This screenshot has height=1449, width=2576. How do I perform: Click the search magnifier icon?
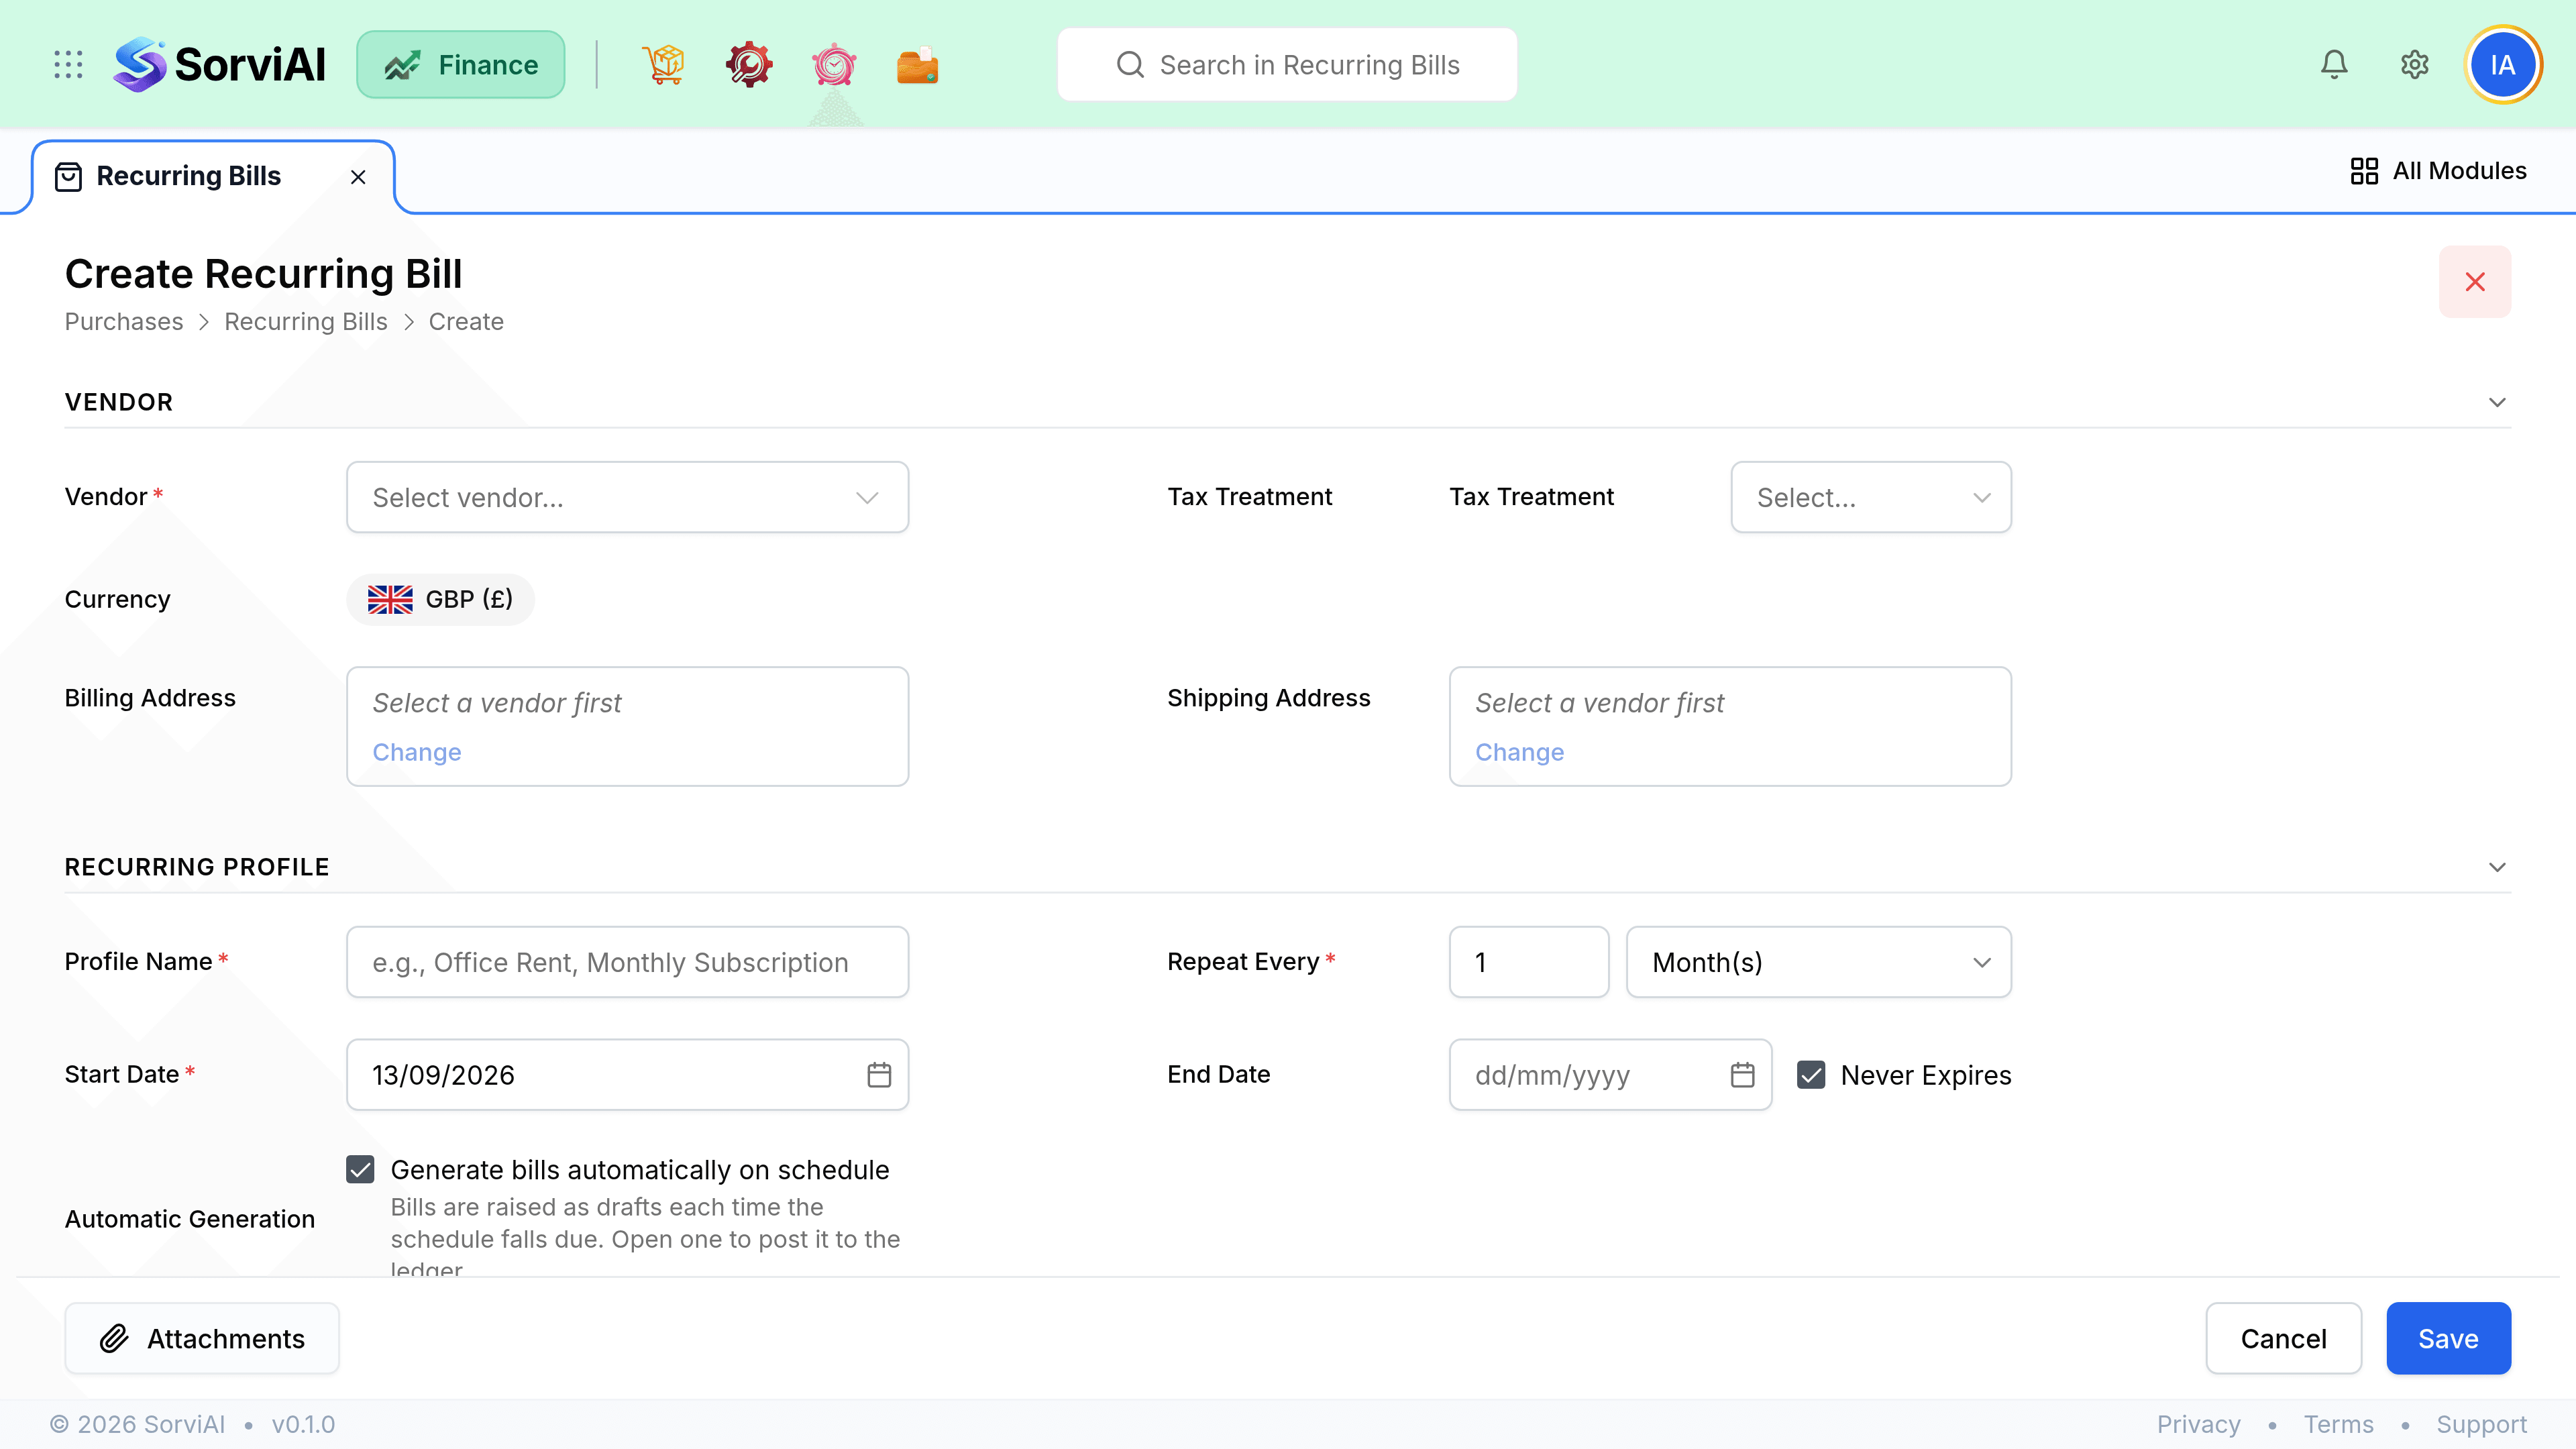[1130, 65]
